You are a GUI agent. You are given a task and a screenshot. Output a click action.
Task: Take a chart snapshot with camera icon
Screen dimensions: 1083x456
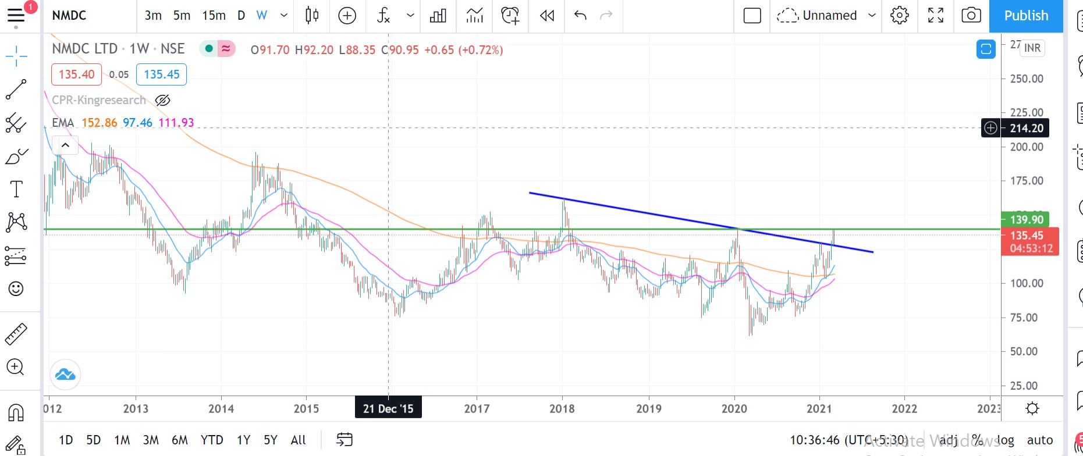pyautogui.click(x=971, y=16)
